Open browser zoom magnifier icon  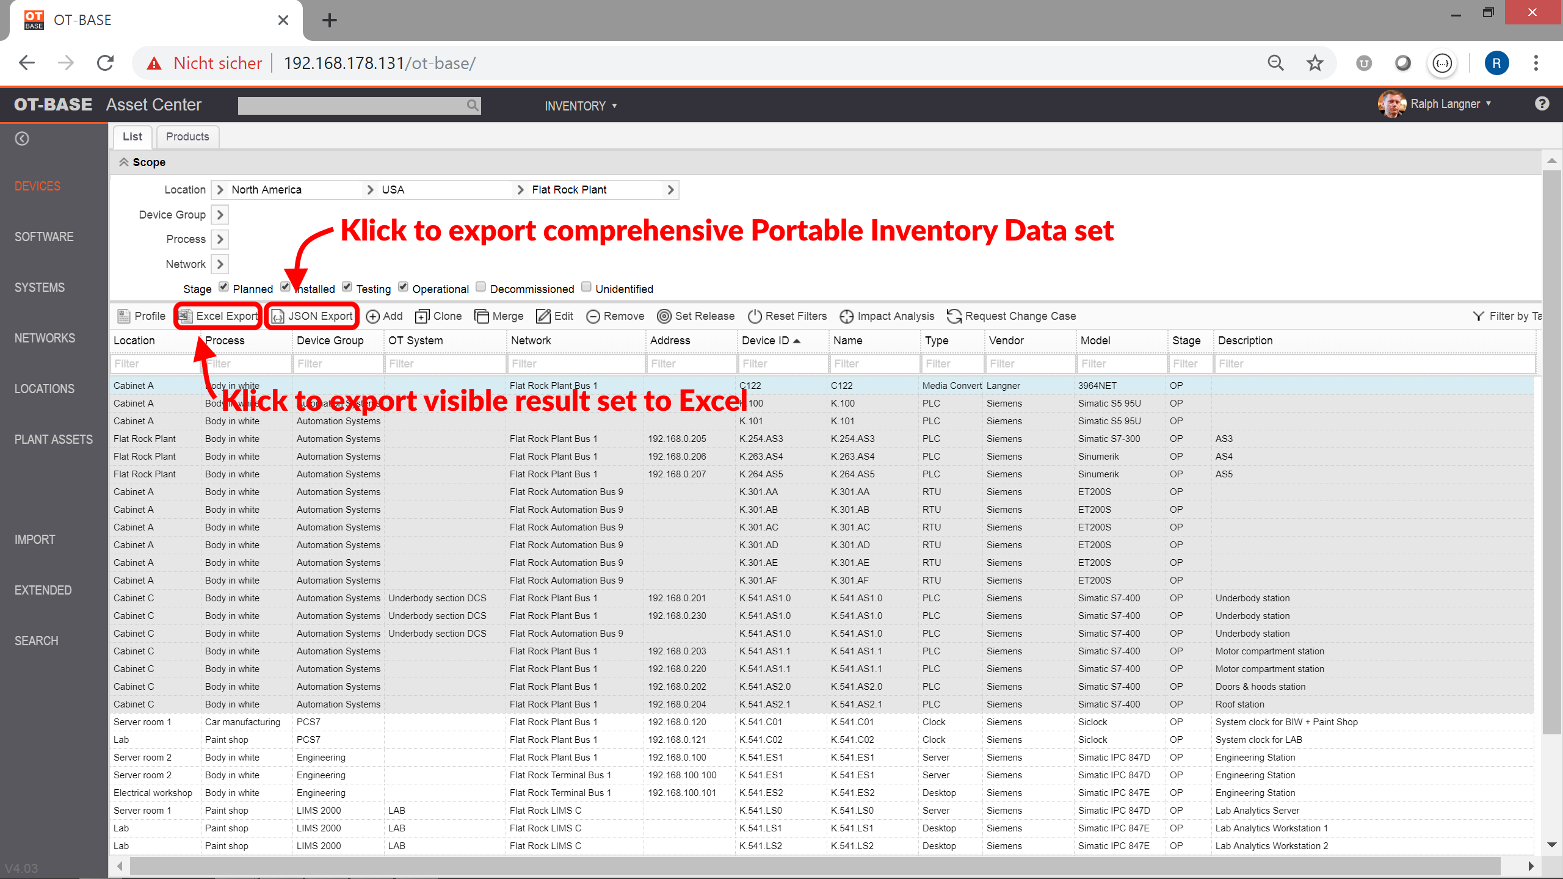coord(1275,63)
